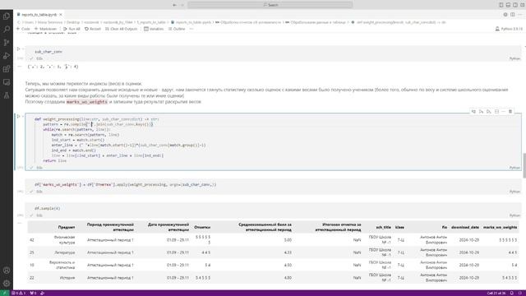Click reports_to_table.ipynb breadcrumb segment

tap(191, 22)
